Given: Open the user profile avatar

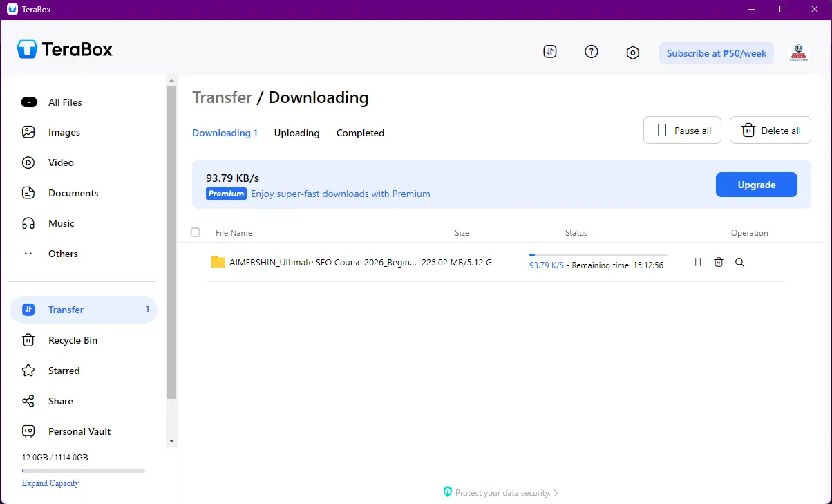Looking at the screenshot, I should click(x=799, y=53).
